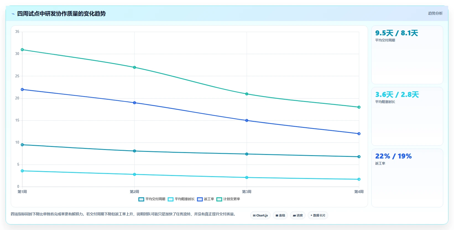
Task: Select the 返工率 data point at 第4周
Action: click(359, 134)
